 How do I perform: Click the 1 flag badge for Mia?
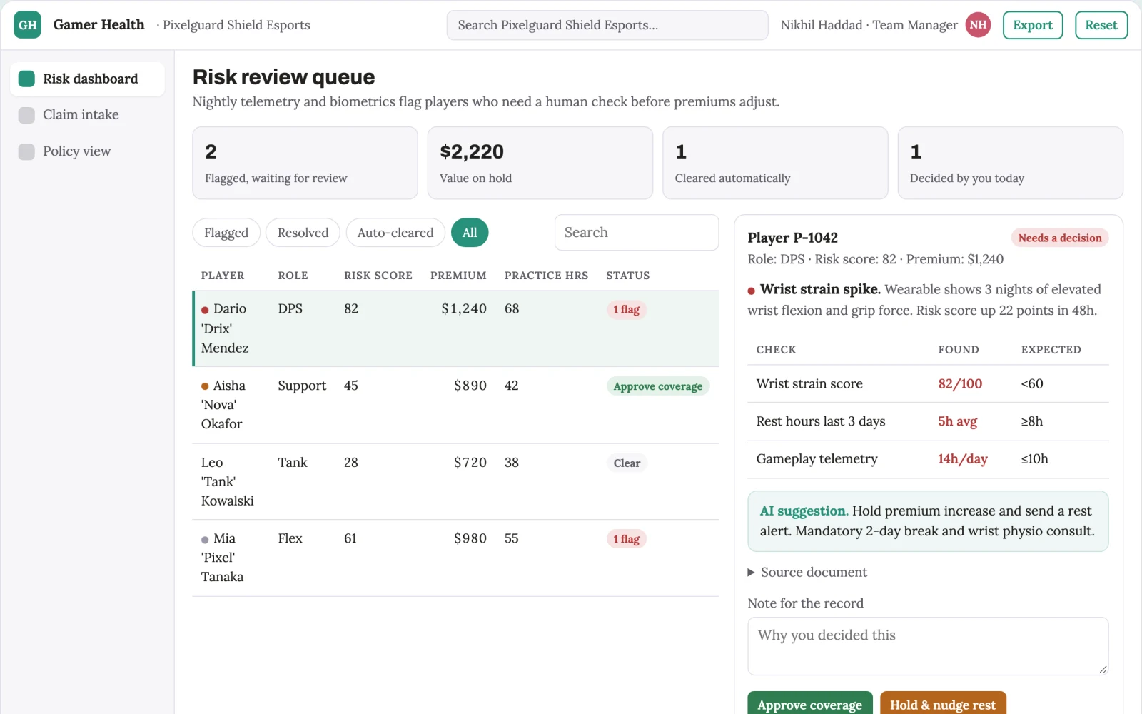coord(626,539)
